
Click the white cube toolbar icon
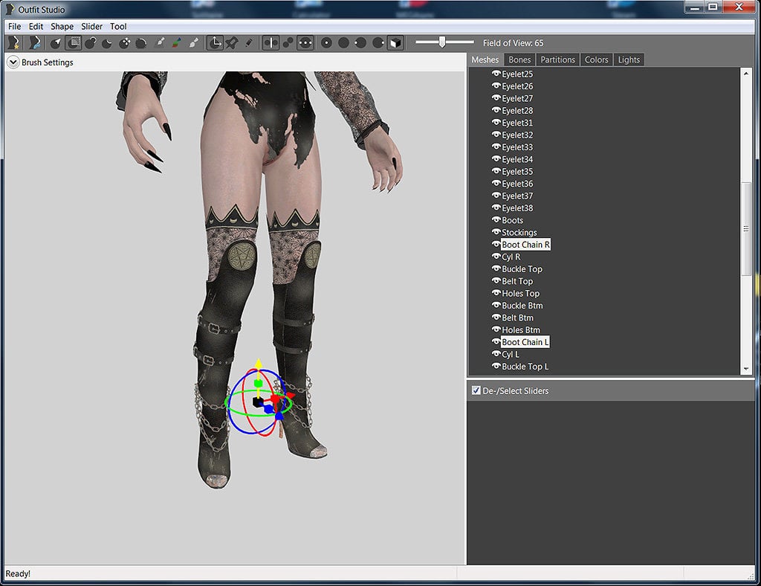coord(395,42)
